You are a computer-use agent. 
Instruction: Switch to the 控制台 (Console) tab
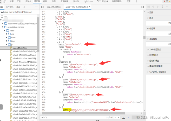pyautogui.click(x=28, y=1)
